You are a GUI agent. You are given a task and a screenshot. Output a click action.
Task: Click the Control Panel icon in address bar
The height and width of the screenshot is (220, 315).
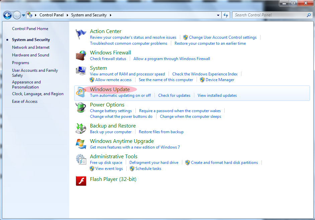pyautogui.click(x=30, y=15)
